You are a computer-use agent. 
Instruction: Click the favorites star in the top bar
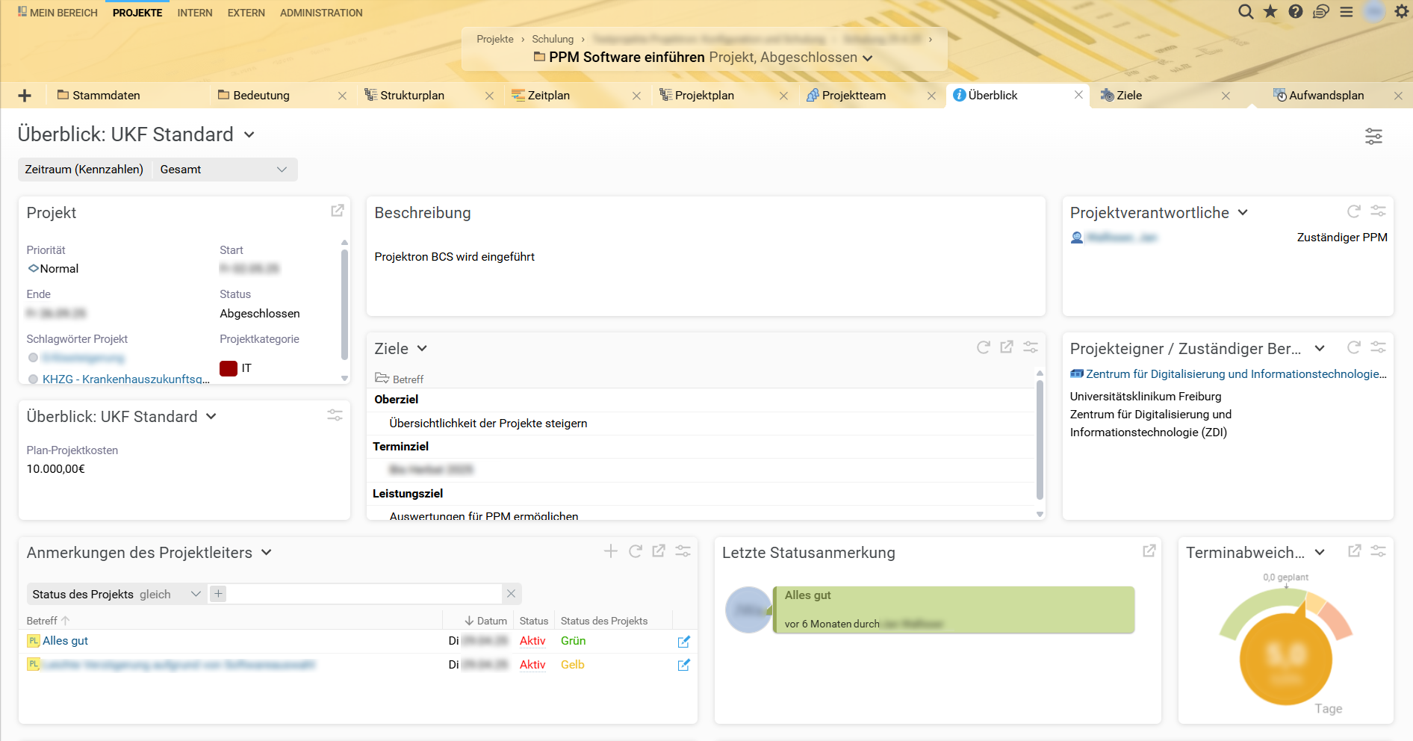[1270, 12]
